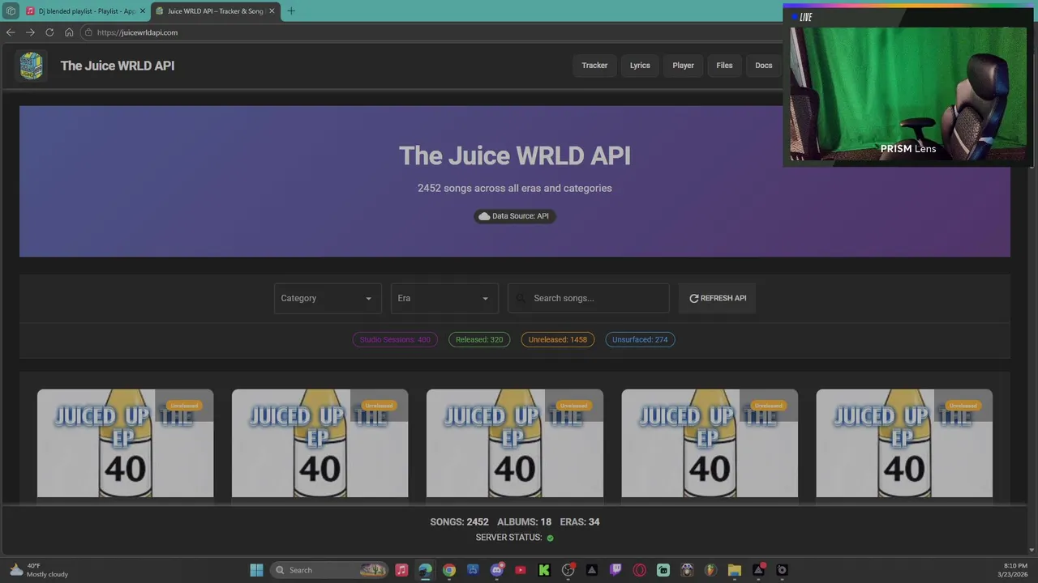Click the 'ERAS: 34' footer stat
The width and height of the screenshot is (1038, 583).
580,522
